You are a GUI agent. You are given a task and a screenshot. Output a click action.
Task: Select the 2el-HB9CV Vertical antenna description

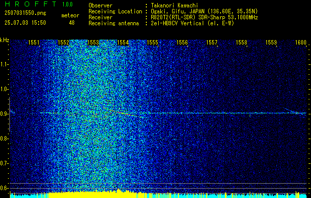pos(193,23)
